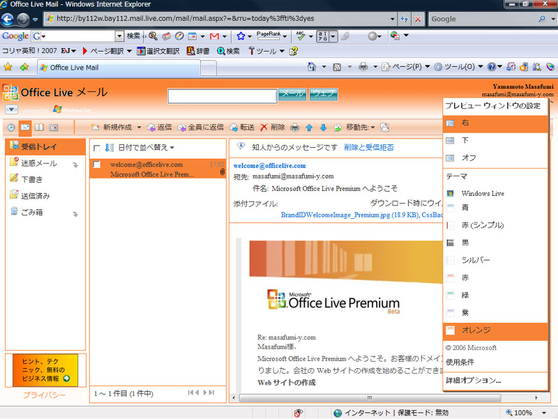
Task: Open the 受信トレイ inbox folder
Action: click(45, 146)
